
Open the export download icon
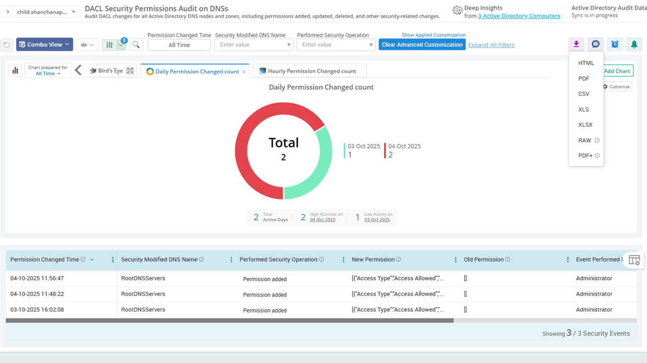tap(576, 44)
